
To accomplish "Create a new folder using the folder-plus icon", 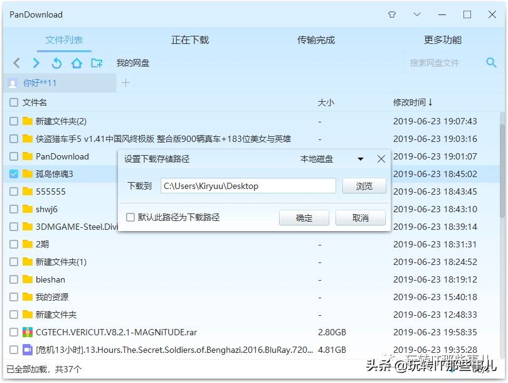I will (x=95, y=63).
